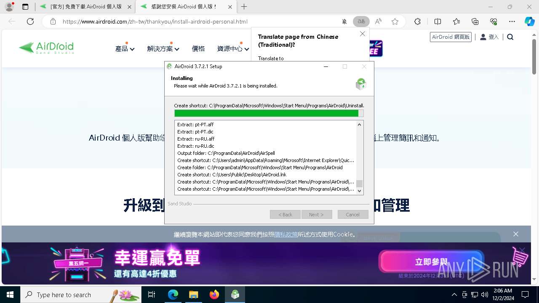Image resolution: width=539 pixels, height=303 pixels.
Task: Open the translate icon in the address bar
Action: (361, 21)
